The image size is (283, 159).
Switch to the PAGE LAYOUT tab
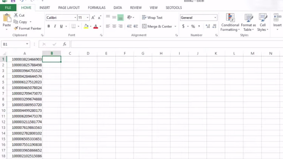pyautogui.click(x=69, y=8)
